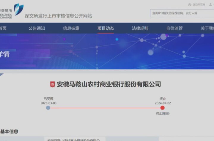Click the 安徽马鞍山农村商业银行股份有限公司 heading
The image size is (214, 141).
click(x=108, y=84)
